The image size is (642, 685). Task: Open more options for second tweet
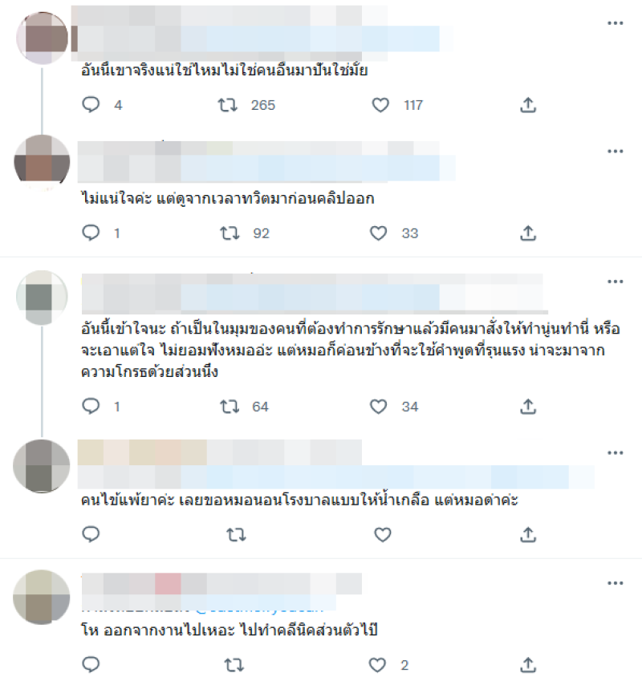click(x=616, y=152)
